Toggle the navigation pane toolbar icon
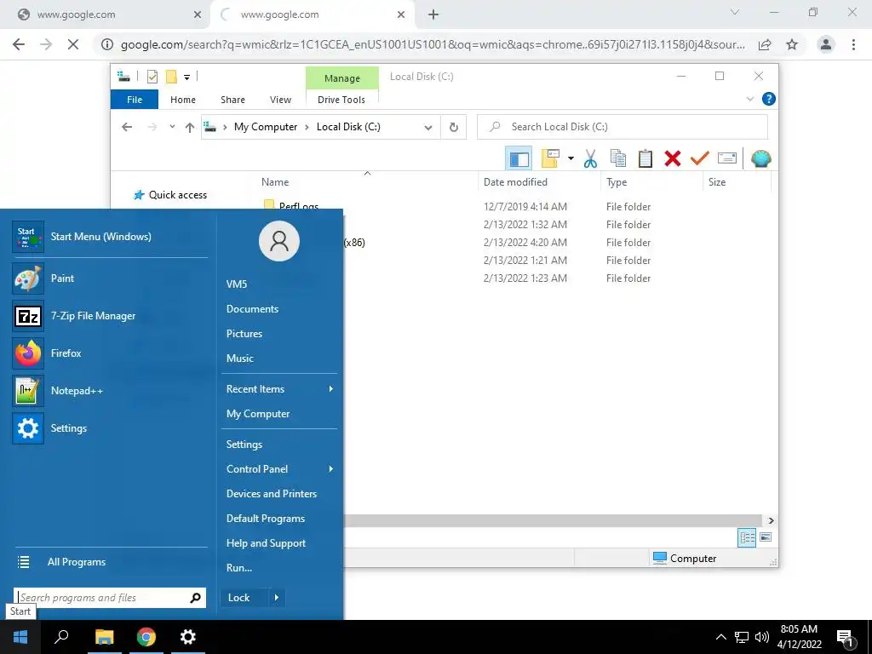The image size is (872, 654). (x=519, y=159)
